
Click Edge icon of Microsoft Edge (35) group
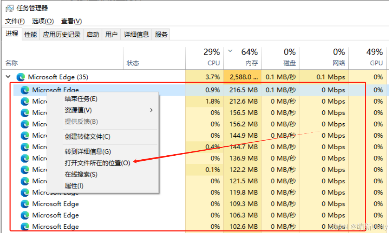click(x=21, y=77)
